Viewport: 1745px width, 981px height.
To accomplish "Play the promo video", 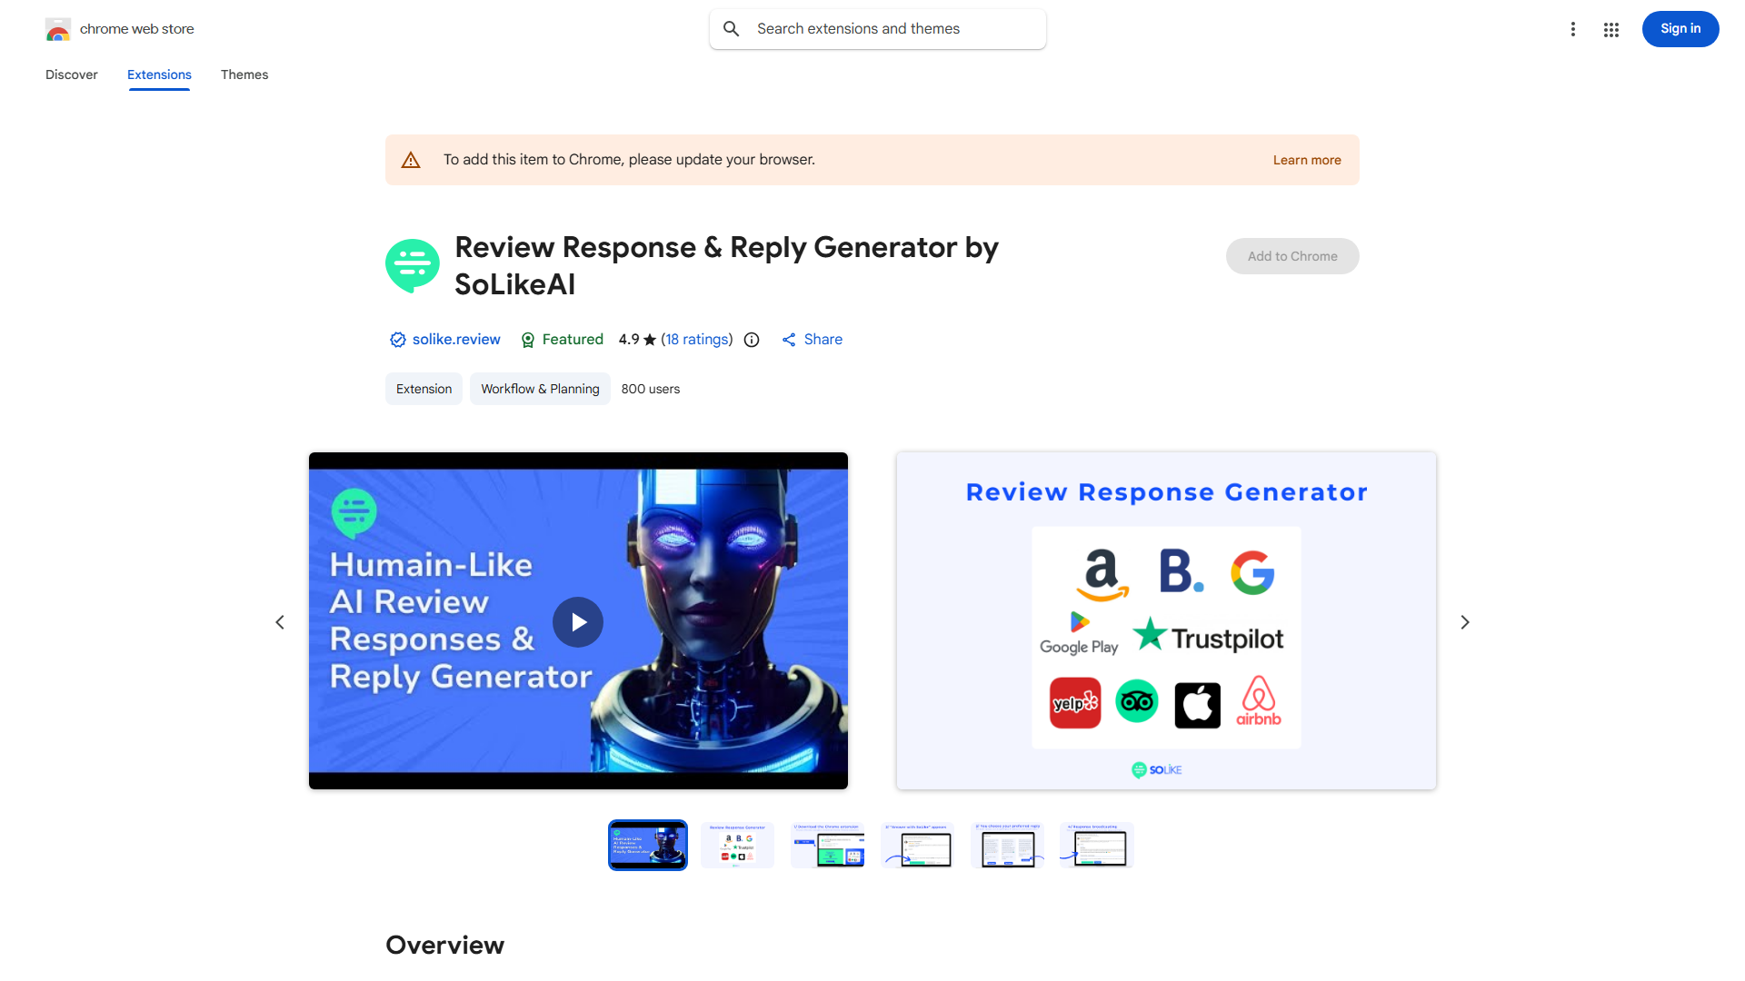I will click(x=578, y=622).
